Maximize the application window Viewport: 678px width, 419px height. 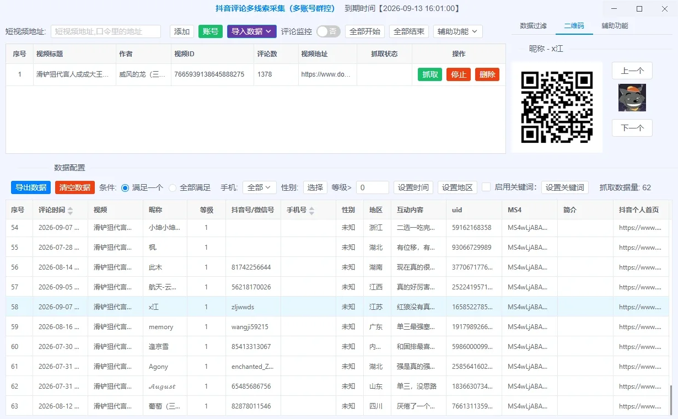click(639, 9)
